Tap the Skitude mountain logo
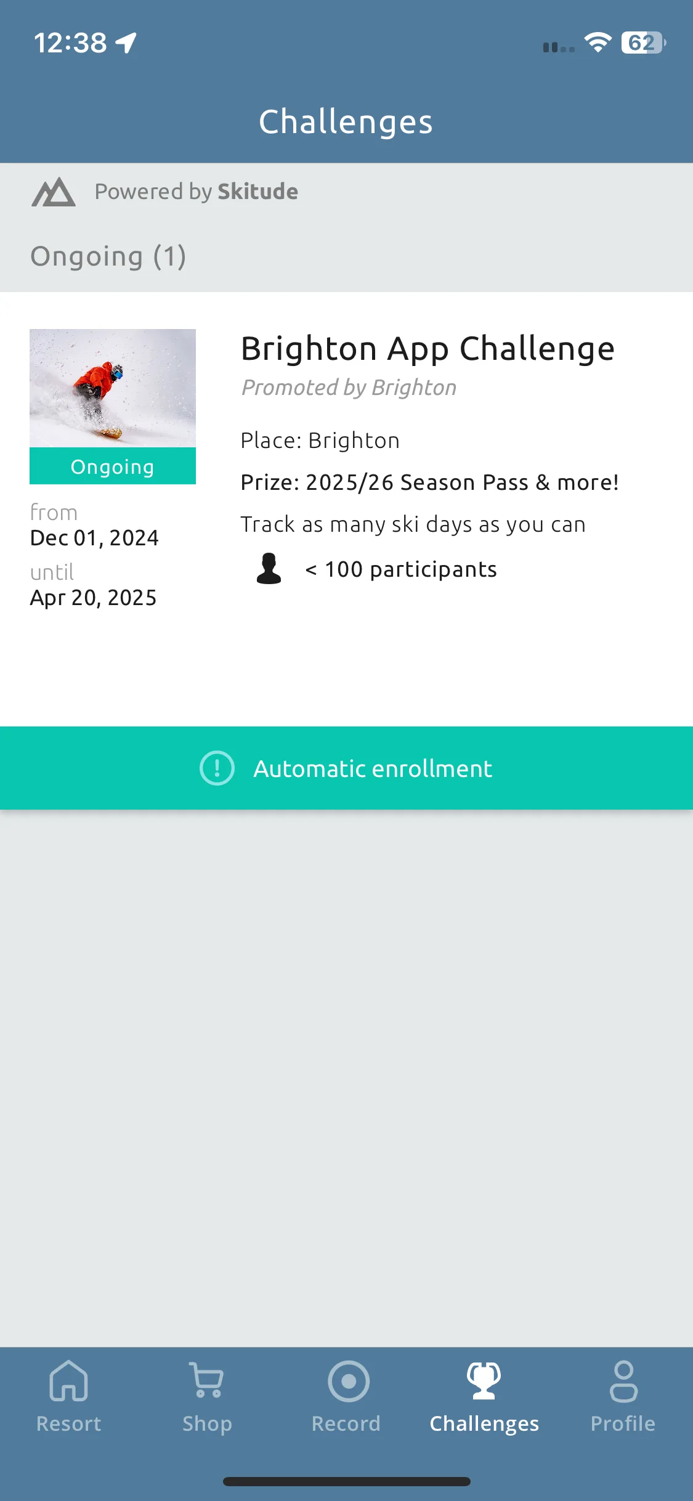693x1501 pixels. click(x=54, y=192)
